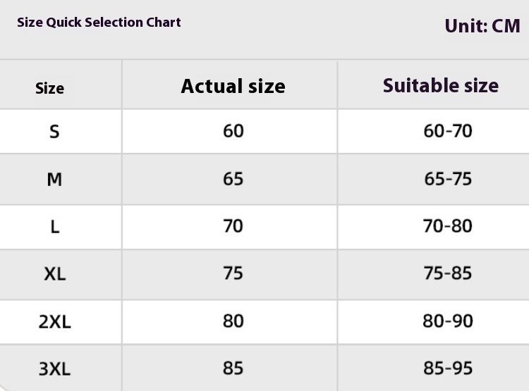Screen dimensions: 529x391
Task: Select the suitable size range 75-85
Action: (x=448, y=273)
